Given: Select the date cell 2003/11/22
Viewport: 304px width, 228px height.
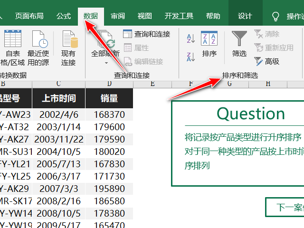Looking at the screenshot, I should click(x=58, y=139).
